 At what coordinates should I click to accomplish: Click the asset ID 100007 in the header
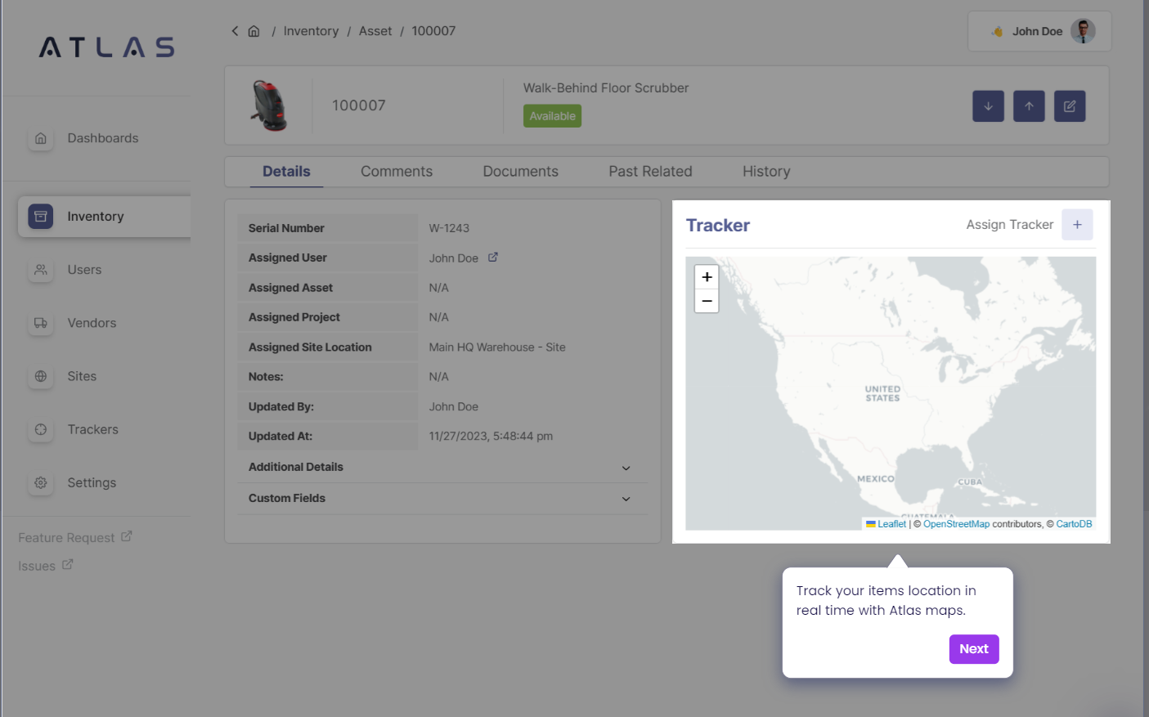click(x=358, y=105)
